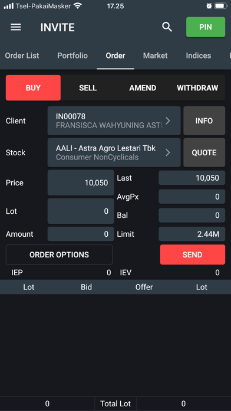Viewport: 231px width, 411px height.
Task: Tap the battery status icon
Action: click(220, 6)
